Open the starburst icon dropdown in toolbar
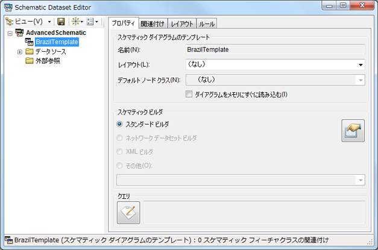The image size is (378, 250). pos(77,22)
